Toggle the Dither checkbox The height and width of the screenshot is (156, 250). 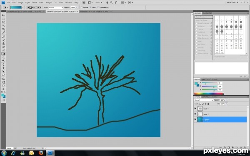click(x=90, y=7)
